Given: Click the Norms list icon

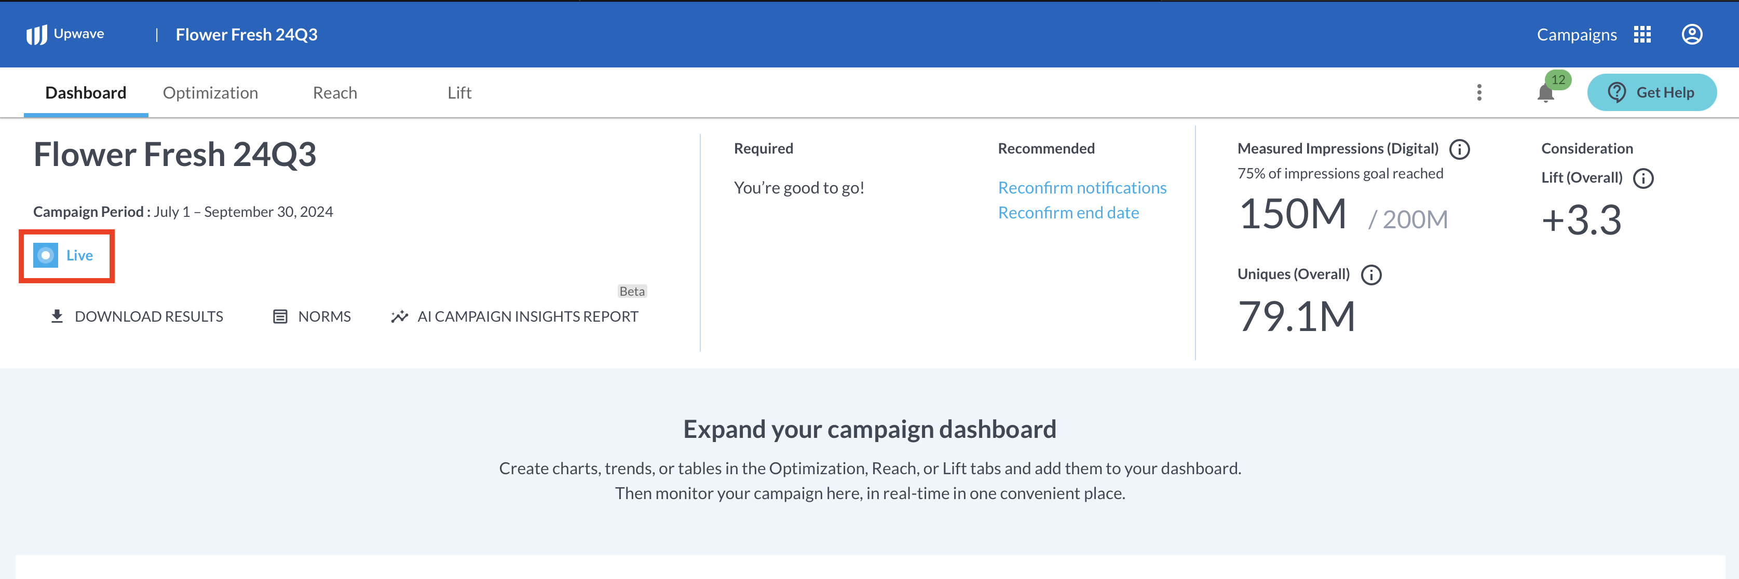Looking at the screenshot, I should [279, 316].
